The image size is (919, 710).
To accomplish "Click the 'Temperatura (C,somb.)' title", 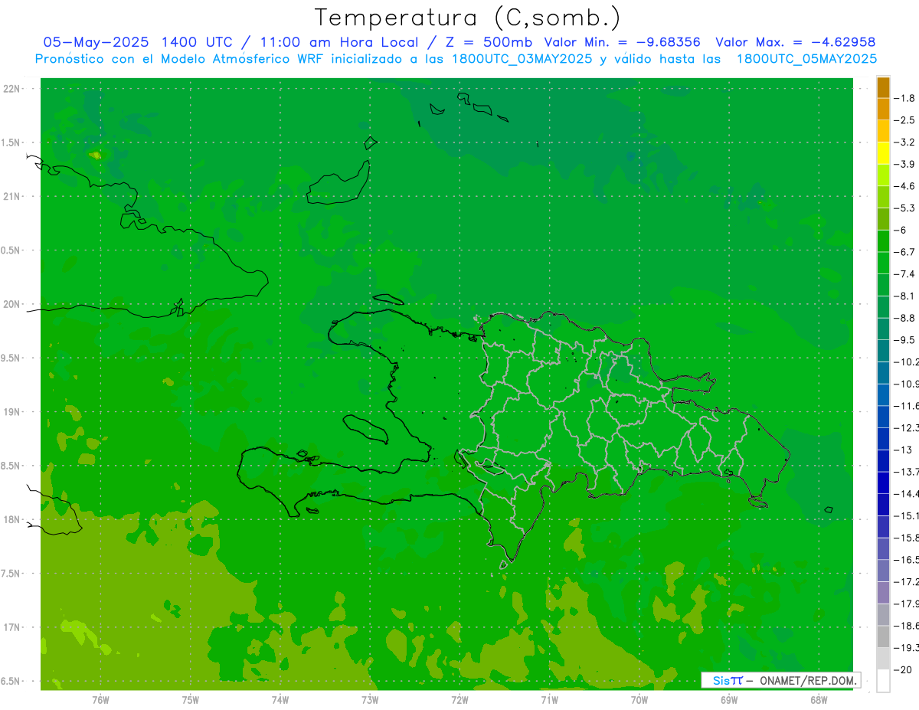I will (x=467, y=18).
